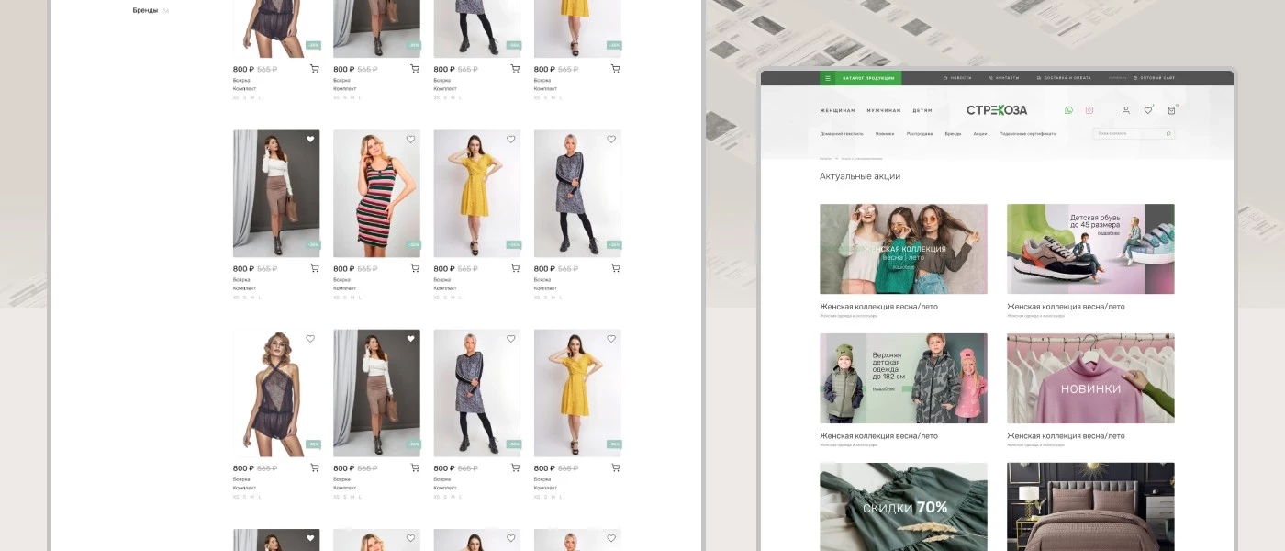1285x551 pixels.
Task: Unfavorite white-top outfit right of lace romper
Action: (410, 339)
